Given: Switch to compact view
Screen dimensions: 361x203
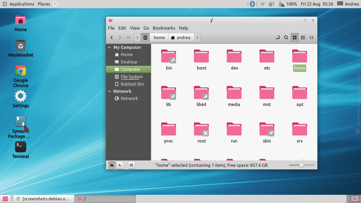Looking at the screenshot, I should click(312, 38).
